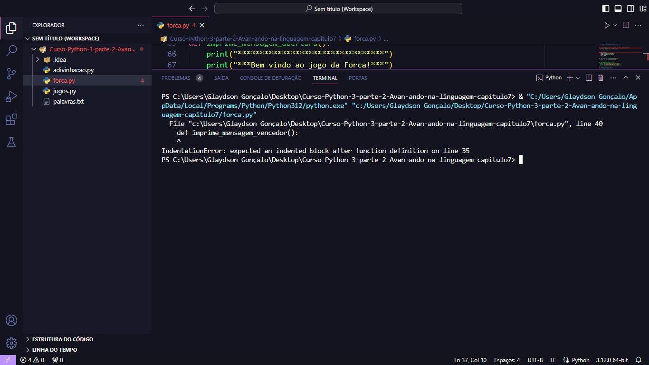
Task: Go forward with the right arrow
Action: pos(205,9)
